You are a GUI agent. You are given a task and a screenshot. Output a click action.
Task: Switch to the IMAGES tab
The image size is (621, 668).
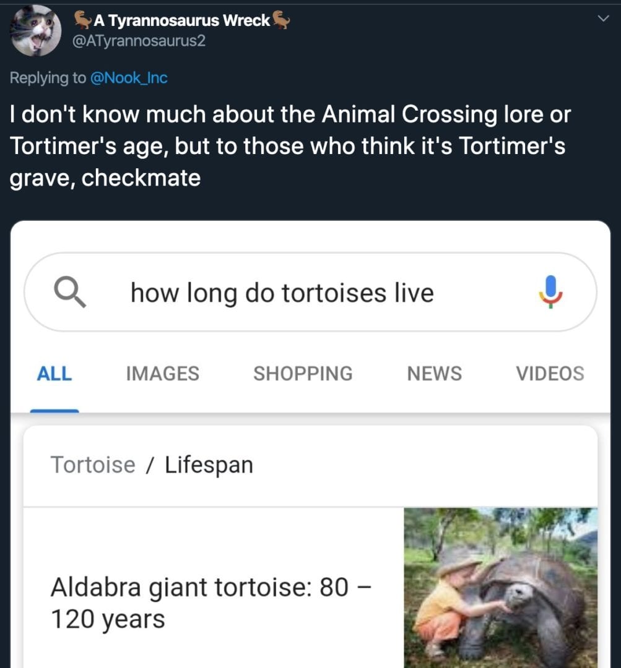tap(162, 374)
